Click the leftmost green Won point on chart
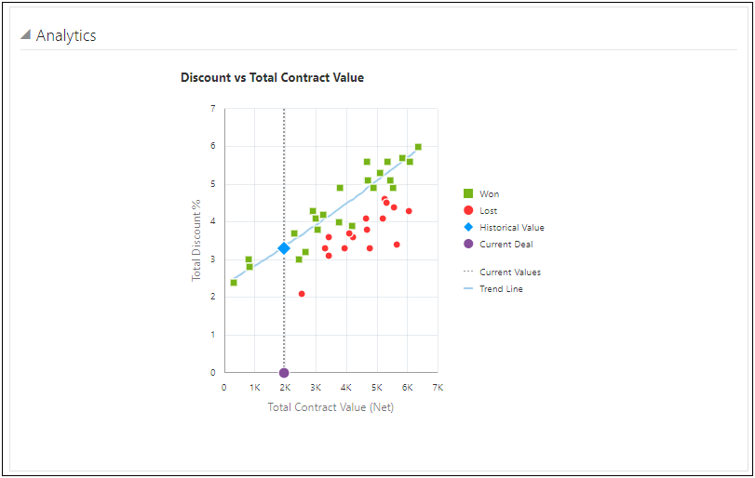The image size is (755, 478). [x=234, y=283]
